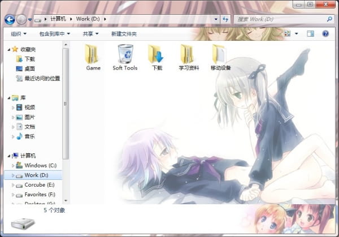Open Corcube (E:) drive
Screen dimensions: 339x237
click(40, 185)
